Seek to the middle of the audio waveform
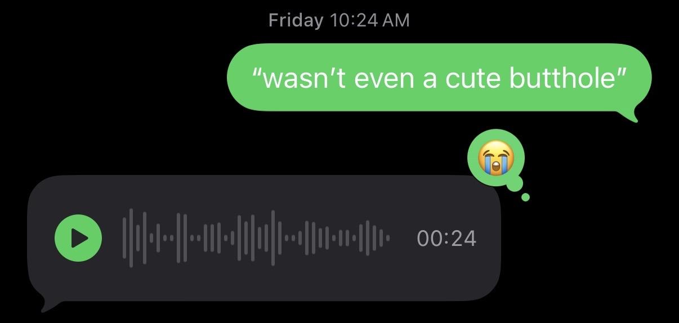Viewport: 679px width, 323px height. coord(256,238)
